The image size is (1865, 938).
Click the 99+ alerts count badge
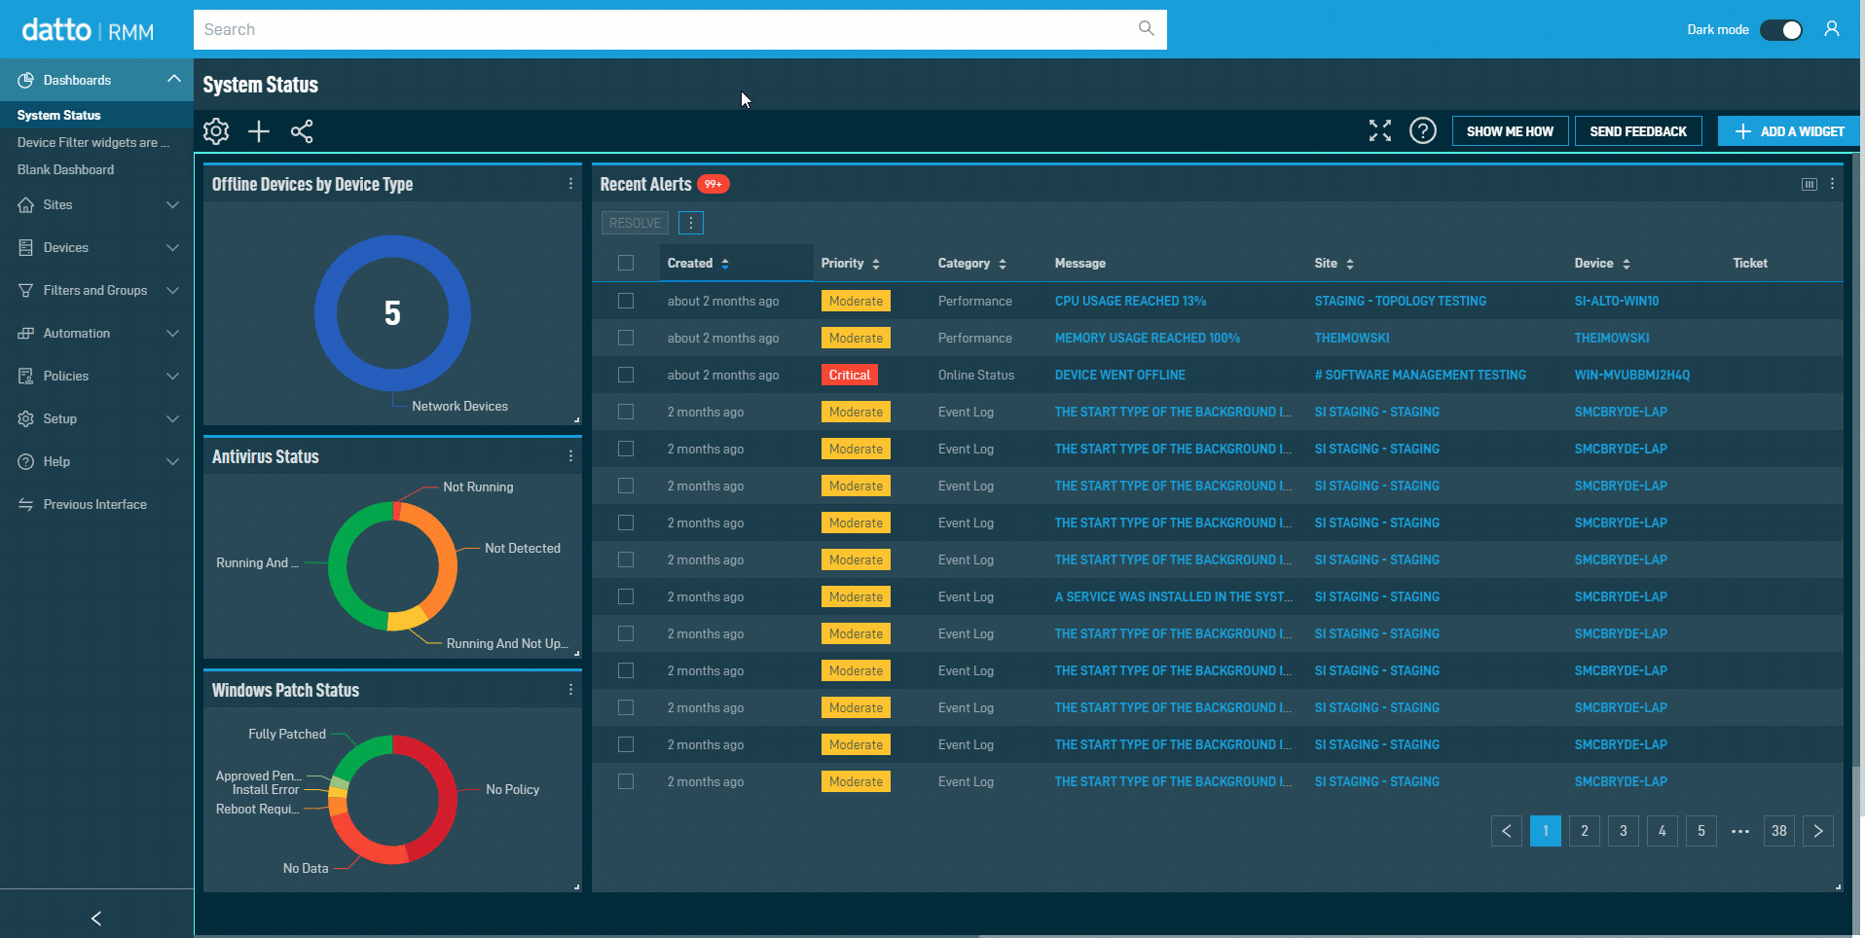click(x=713, y=184)
